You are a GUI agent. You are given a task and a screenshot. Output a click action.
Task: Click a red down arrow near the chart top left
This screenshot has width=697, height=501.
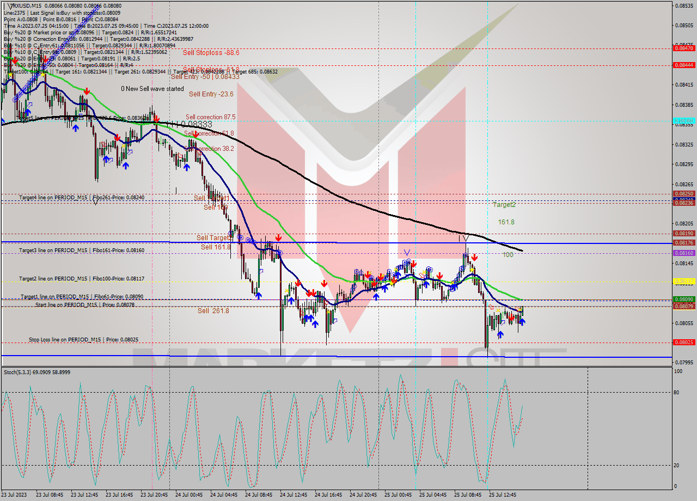86,91
